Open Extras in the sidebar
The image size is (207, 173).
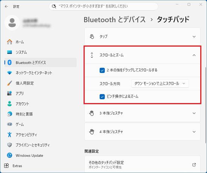click(x=40, y=165)
